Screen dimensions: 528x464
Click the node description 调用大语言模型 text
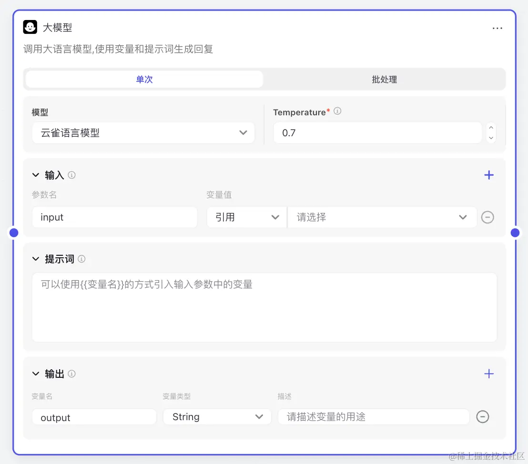tap(118, 49)
